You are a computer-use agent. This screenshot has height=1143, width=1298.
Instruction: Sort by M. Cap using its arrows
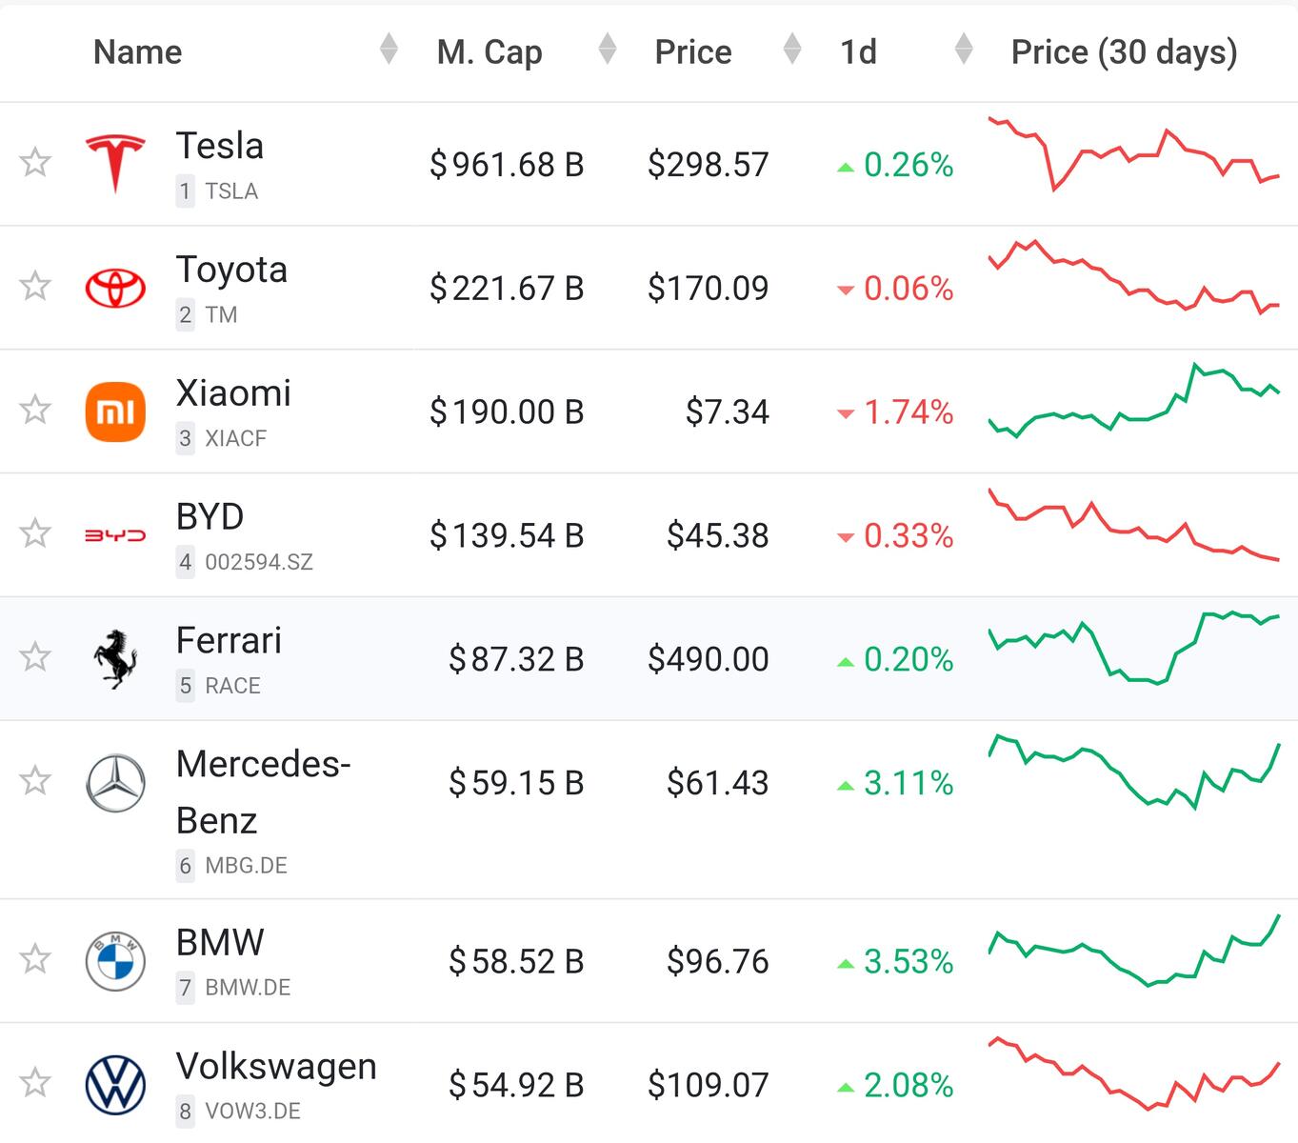coord(607,49)
